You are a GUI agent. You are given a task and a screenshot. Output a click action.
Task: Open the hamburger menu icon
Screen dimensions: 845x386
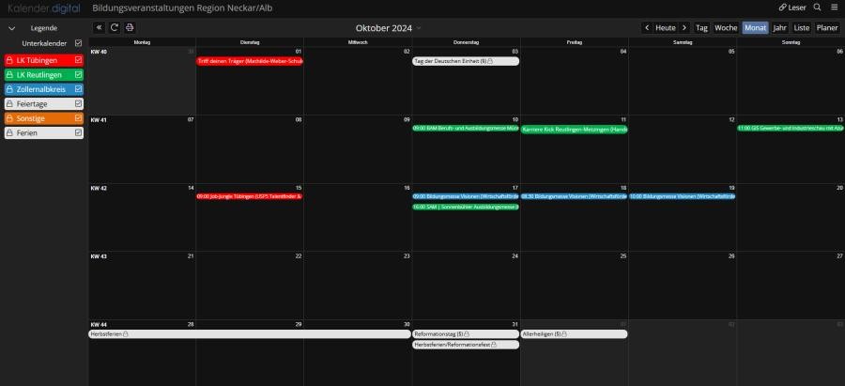(834, 8)
